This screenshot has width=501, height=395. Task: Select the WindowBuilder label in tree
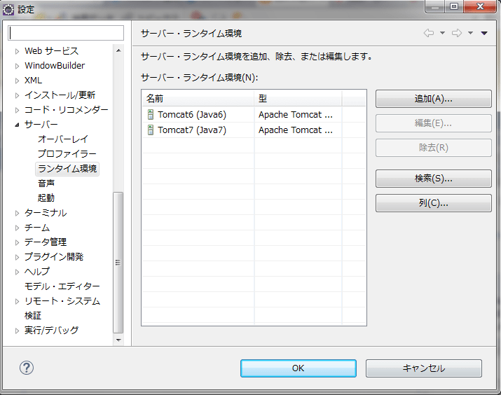click(55, 65)
